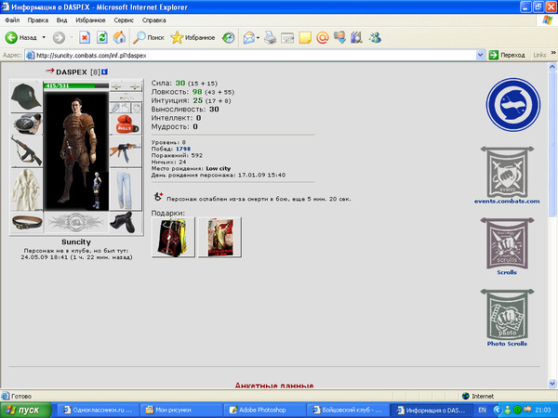Screen dimensions: 558x418
Task: Click the black shoes equipment slot
Action: coord(126,223)
